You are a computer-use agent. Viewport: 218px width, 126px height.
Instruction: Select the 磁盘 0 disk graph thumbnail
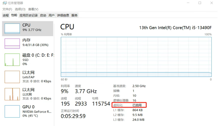(12, 60)
